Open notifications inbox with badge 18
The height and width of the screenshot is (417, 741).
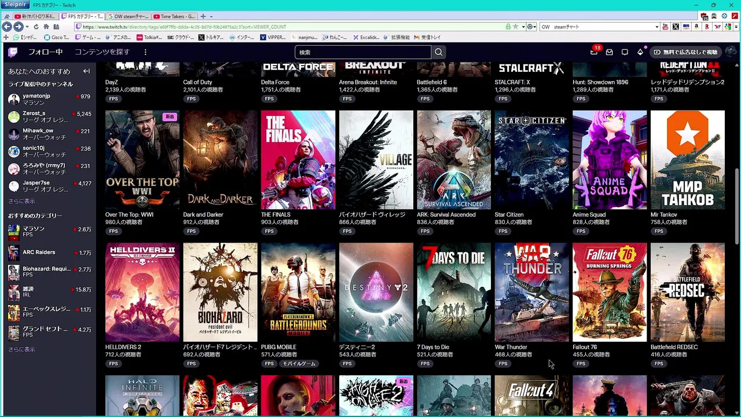[x=594, y=52]
